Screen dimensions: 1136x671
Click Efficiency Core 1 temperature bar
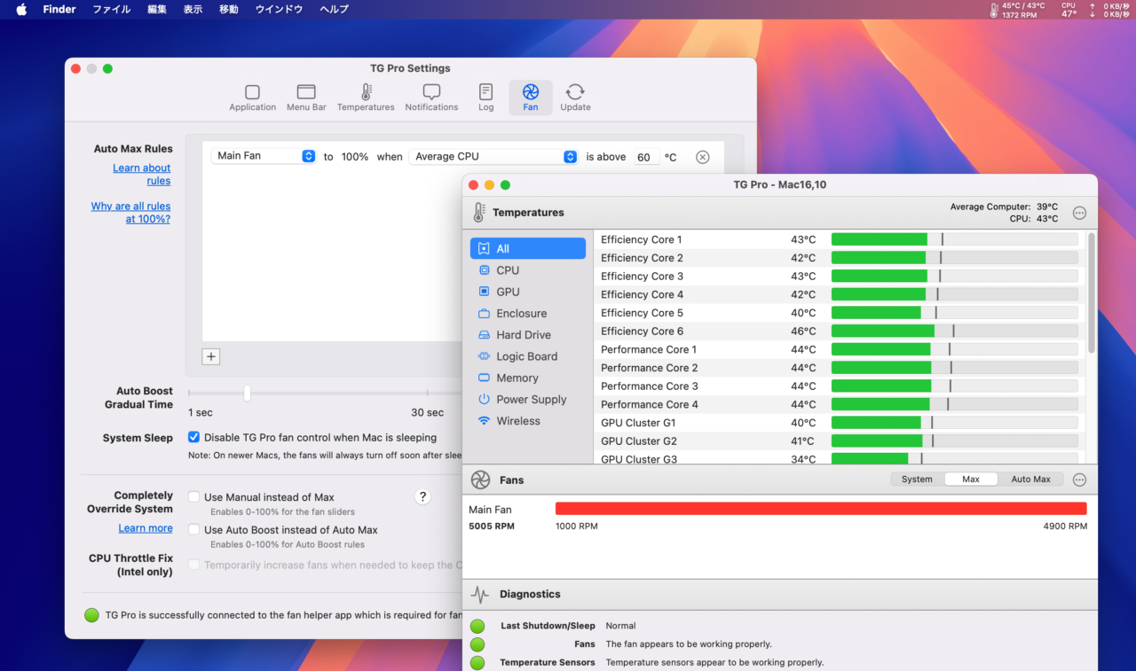click(x=954, y=239)
